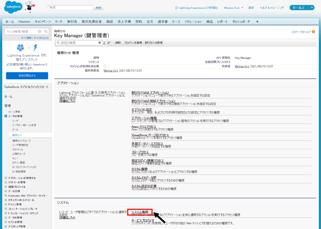Open the サービスプロバイダ link

[143, 220]
